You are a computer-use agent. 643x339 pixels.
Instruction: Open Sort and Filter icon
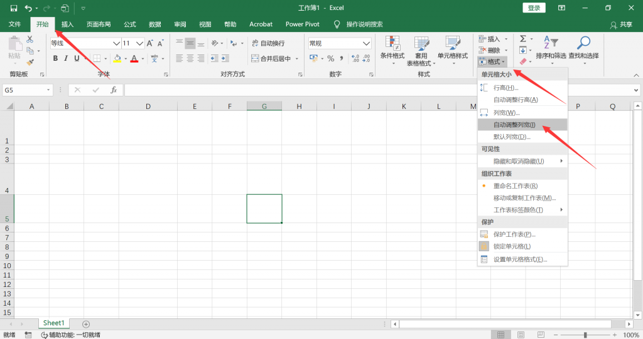coord(551,43)
